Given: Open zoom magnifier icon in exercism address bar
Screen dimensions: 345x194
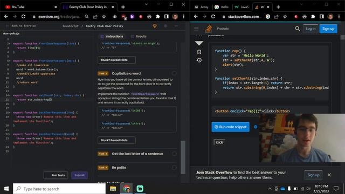Looking at the screenshot, I should tap(87, 17).
